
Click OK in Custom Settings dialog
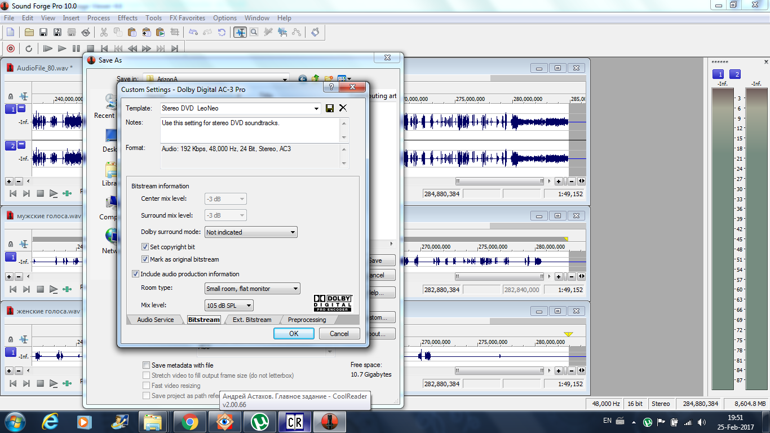click(x=294, y=333)
